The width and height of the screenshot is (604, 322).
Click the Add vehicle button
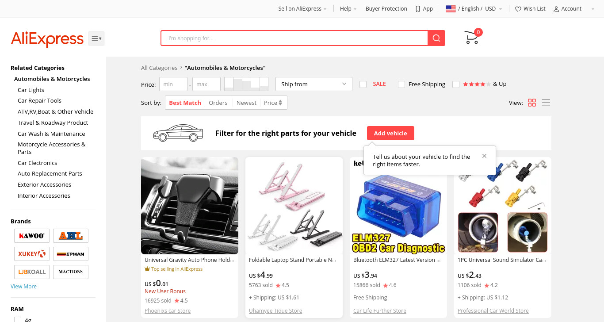[390, 133]
